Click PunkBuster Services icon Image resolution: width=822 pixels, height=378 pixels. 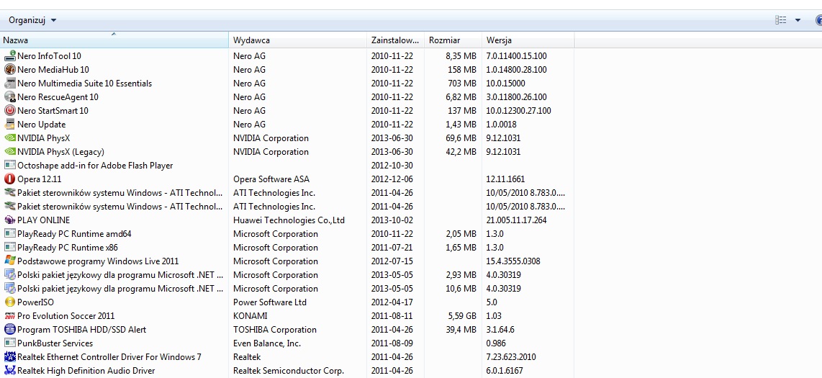pos(9,343)
